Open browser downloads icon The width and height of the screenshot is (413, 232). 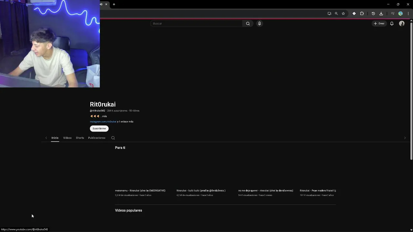point(381,14)
